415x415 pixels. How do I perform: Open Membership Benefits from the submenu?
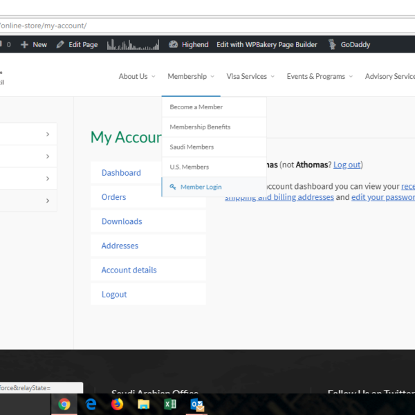(200, 127)
